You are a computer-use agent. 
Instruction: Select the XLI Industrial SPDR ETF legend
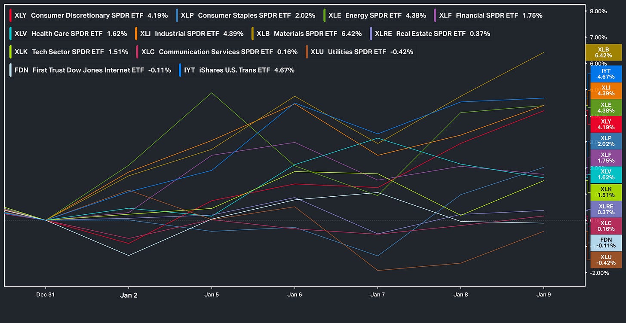point(190,34)
